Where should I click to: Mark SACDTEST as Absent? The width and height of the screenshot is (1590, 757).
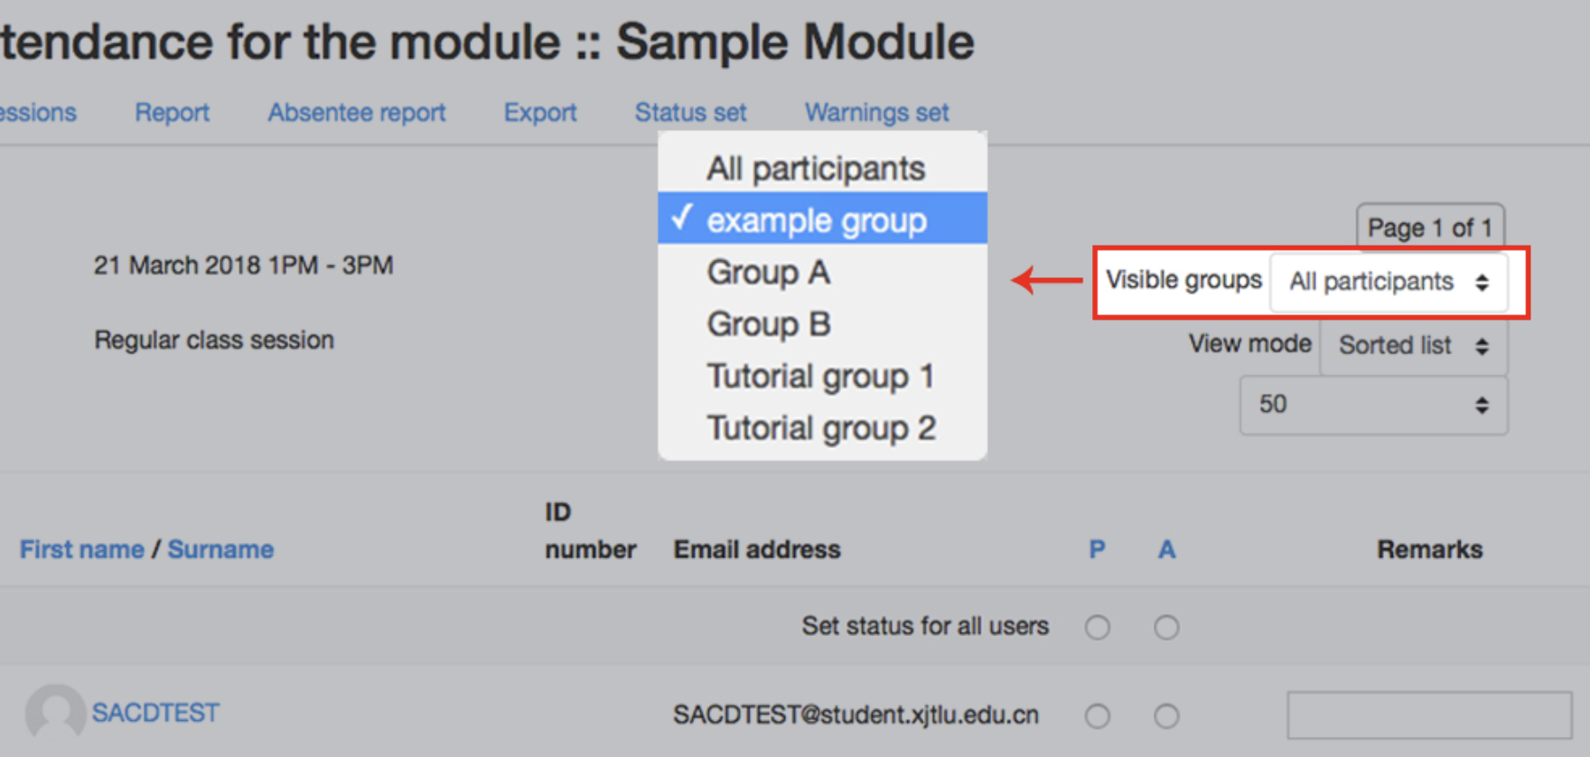(1166, 716)
